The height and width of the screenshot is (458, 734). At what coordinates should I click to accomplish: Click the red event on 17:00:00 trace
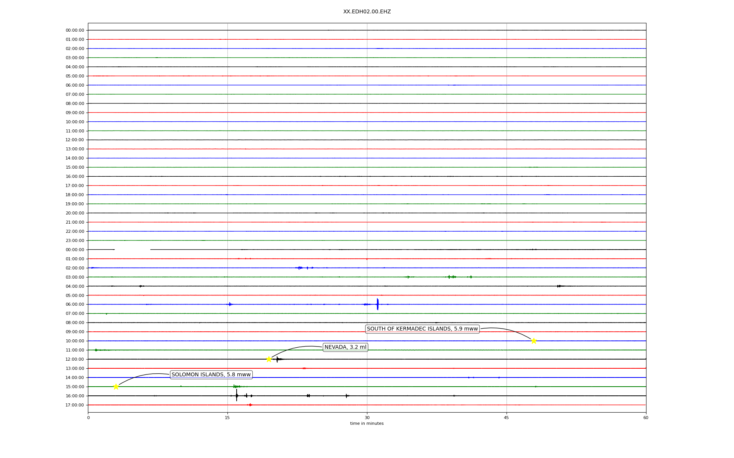[x=250, y=405]
